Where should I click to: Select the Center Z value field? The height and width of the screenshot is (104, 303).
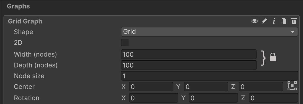point(261,87)
